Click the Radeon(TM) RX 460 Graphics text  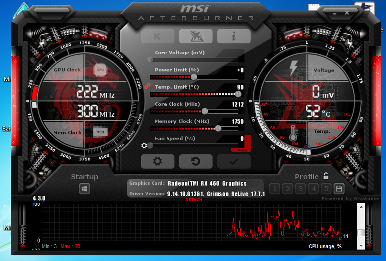coord(207,183)
